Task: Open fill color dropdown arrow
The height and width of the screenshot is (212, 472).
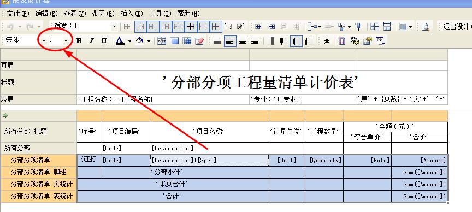Action: click(149, 41)
